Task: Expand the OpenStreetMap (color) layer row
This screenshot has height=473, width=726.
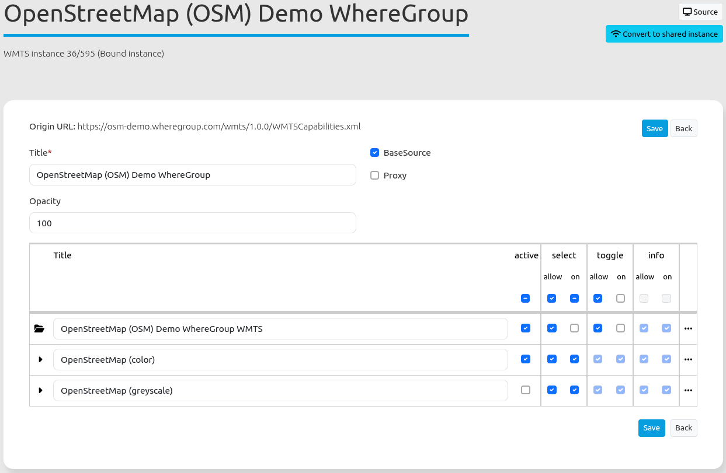Action: tap(40, 359)
